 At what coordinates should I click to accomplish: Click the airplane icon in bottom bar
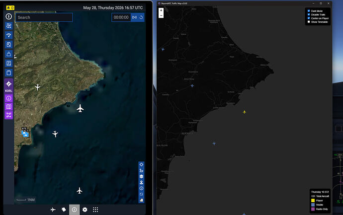point(53,210)
